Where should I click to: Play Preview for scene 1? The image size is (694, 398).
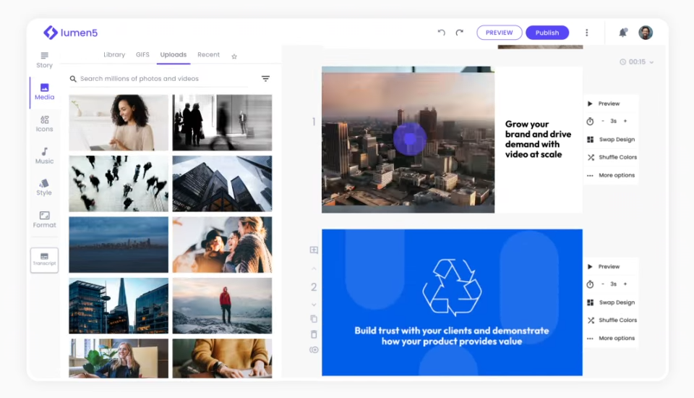click(604, 103)
